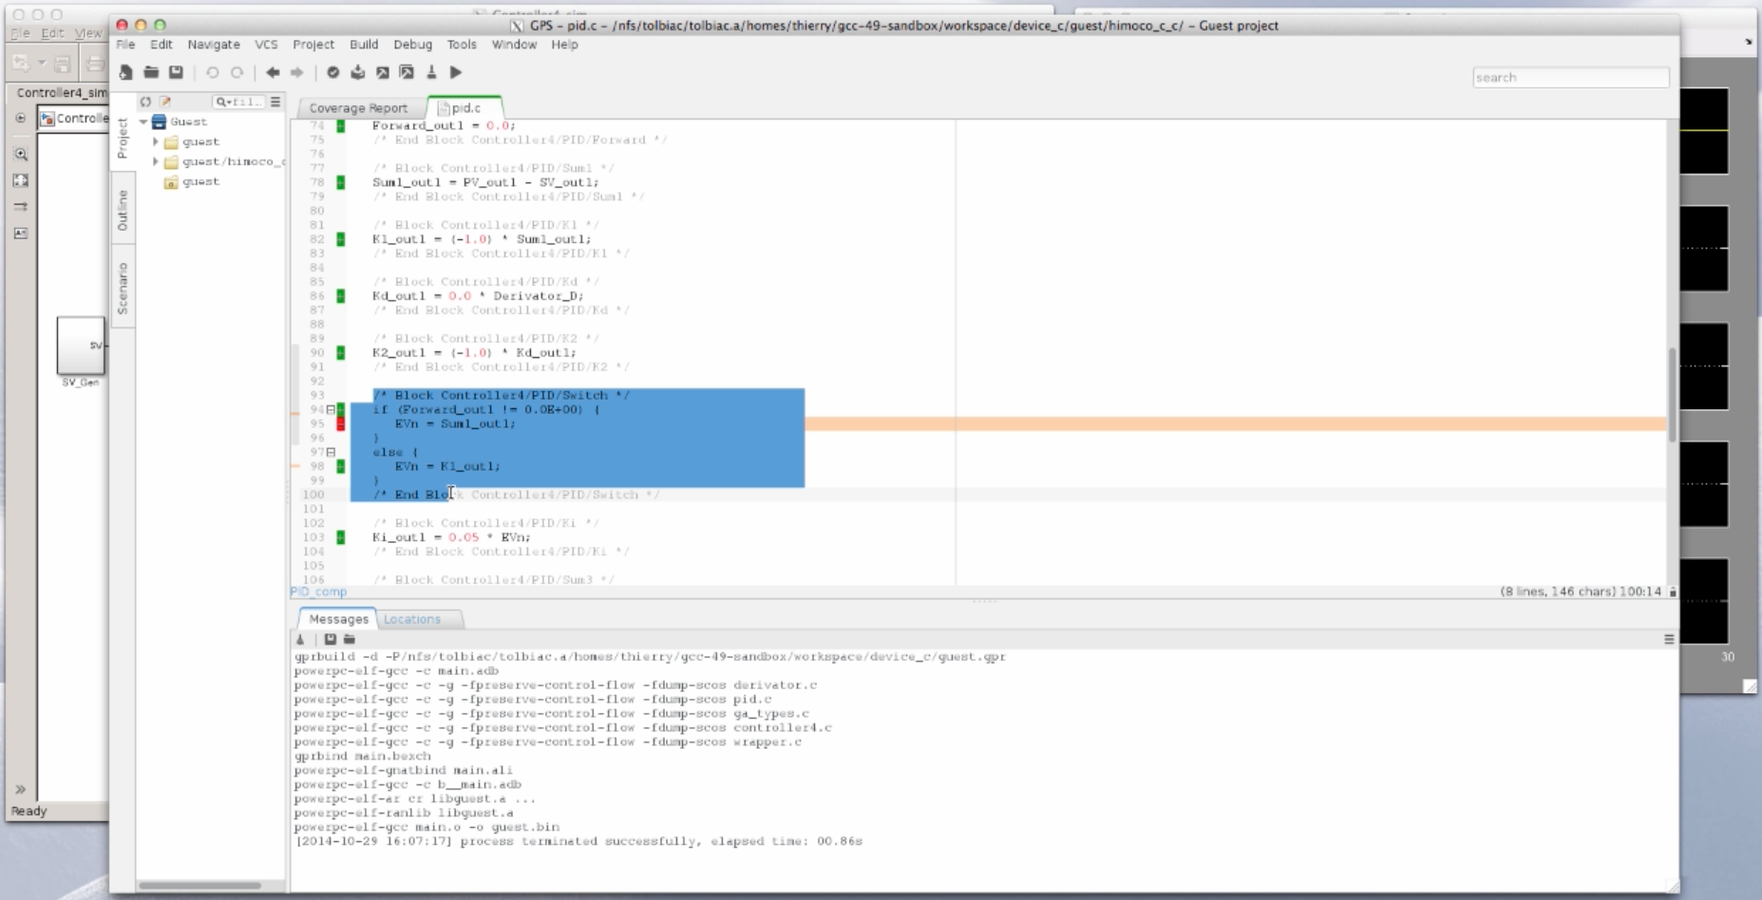
Task: Select the Messages tab
Action: 338,619
